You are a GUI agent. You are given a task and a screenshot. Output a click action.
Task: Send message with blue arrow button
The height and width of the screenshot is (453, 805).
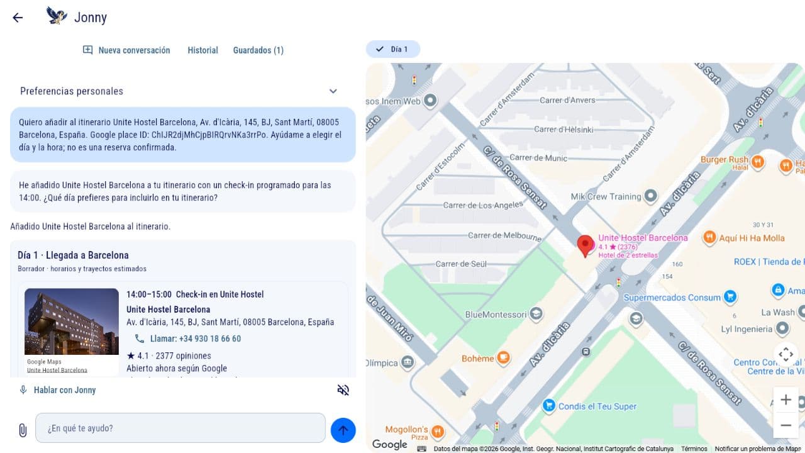point(343,430)
